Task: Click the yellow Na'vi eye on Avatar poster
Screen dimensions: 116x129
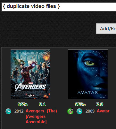Action: click(x=89, y=63)
